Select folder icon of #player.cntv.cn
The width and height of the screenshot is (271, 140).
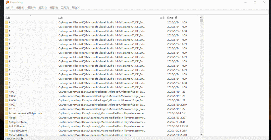click(7, 122)
